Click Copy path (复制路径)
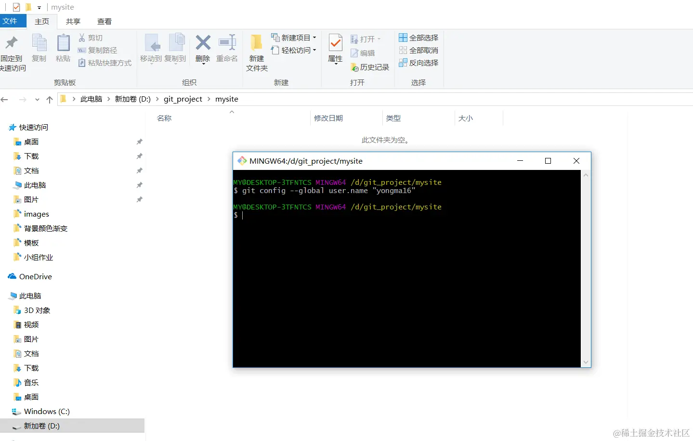This screenshot has height=441, width=693. click(x=97, y=50)
